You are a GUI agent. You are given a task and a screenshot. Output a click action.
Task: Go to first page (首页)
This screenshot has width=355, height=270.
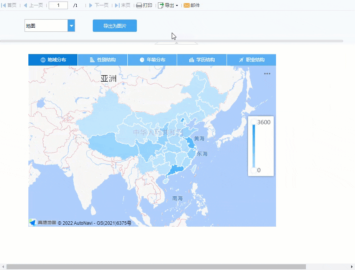pos(10,5)
